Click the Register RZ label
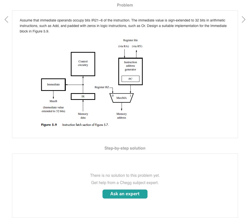This screenshot has width=250, height=218. coord(102,87)
